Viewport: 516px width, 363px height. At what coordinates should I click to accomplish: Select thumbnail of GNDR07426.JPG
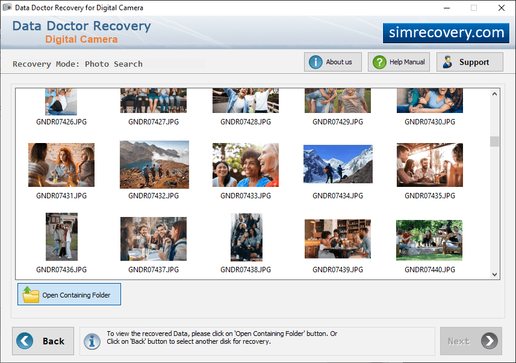point(61,102)
